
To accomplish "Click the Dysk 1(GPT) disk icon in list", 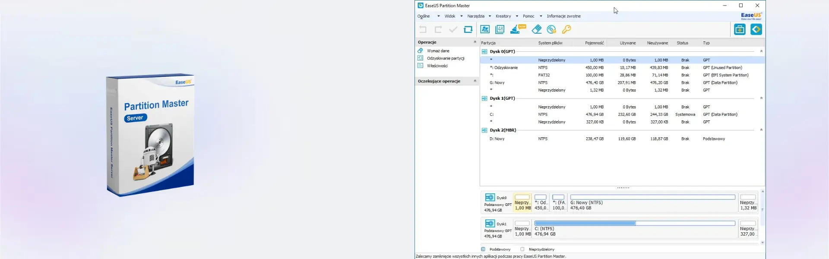I will coord(484,98).
